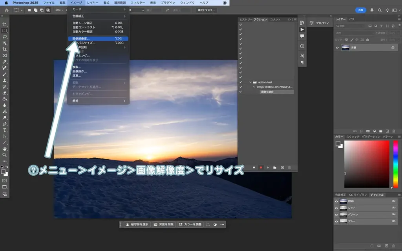Select the Lasso tool

click(5, 36)
